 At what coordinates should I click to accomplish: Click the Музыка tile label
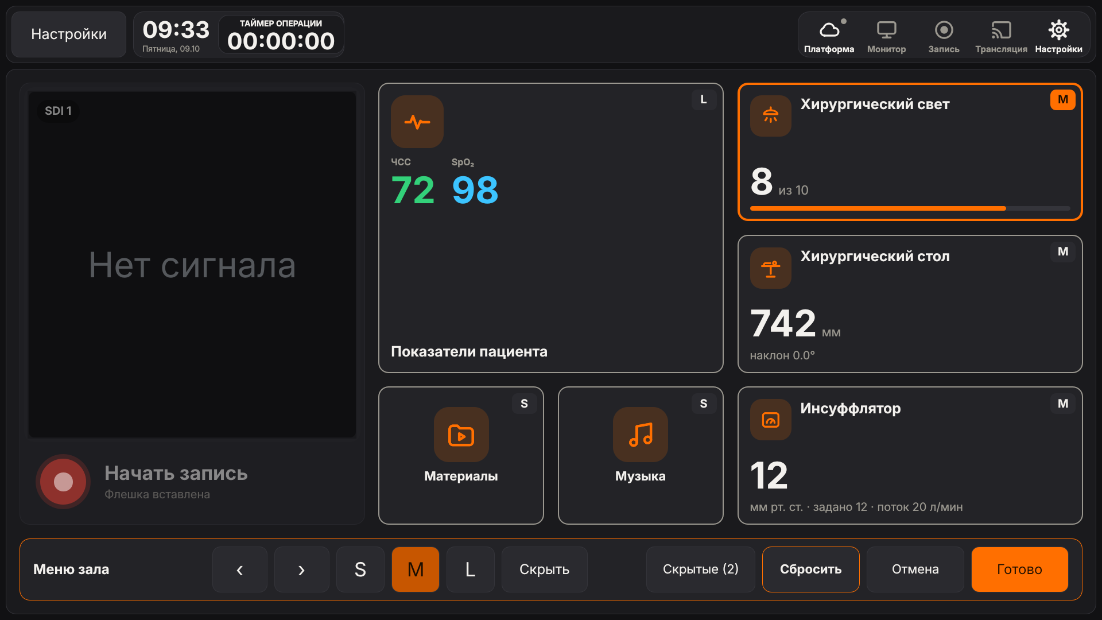pyautogui.click(x=641, y=476)
